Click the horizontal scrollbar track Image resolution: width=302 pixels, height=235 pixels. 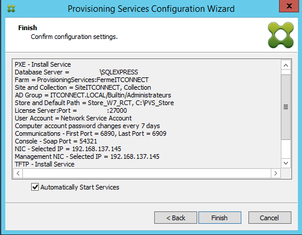(x=147, y=174)
